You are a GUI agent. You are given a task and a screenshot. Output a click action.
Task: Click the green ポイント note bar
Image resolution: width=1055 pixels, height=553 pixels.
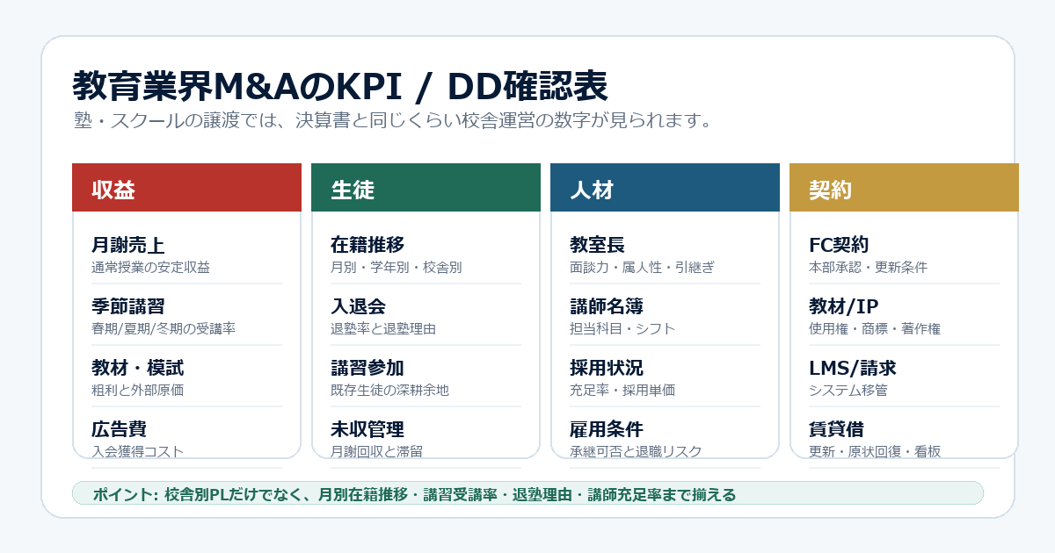[527, 493]
